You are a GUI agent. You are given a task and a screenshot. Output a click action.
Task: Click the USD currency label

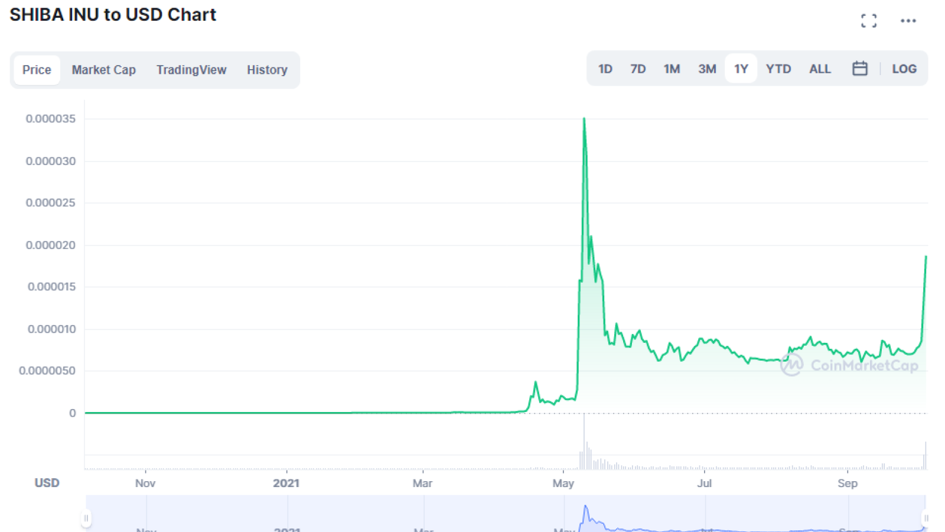[x=47, y=483]
